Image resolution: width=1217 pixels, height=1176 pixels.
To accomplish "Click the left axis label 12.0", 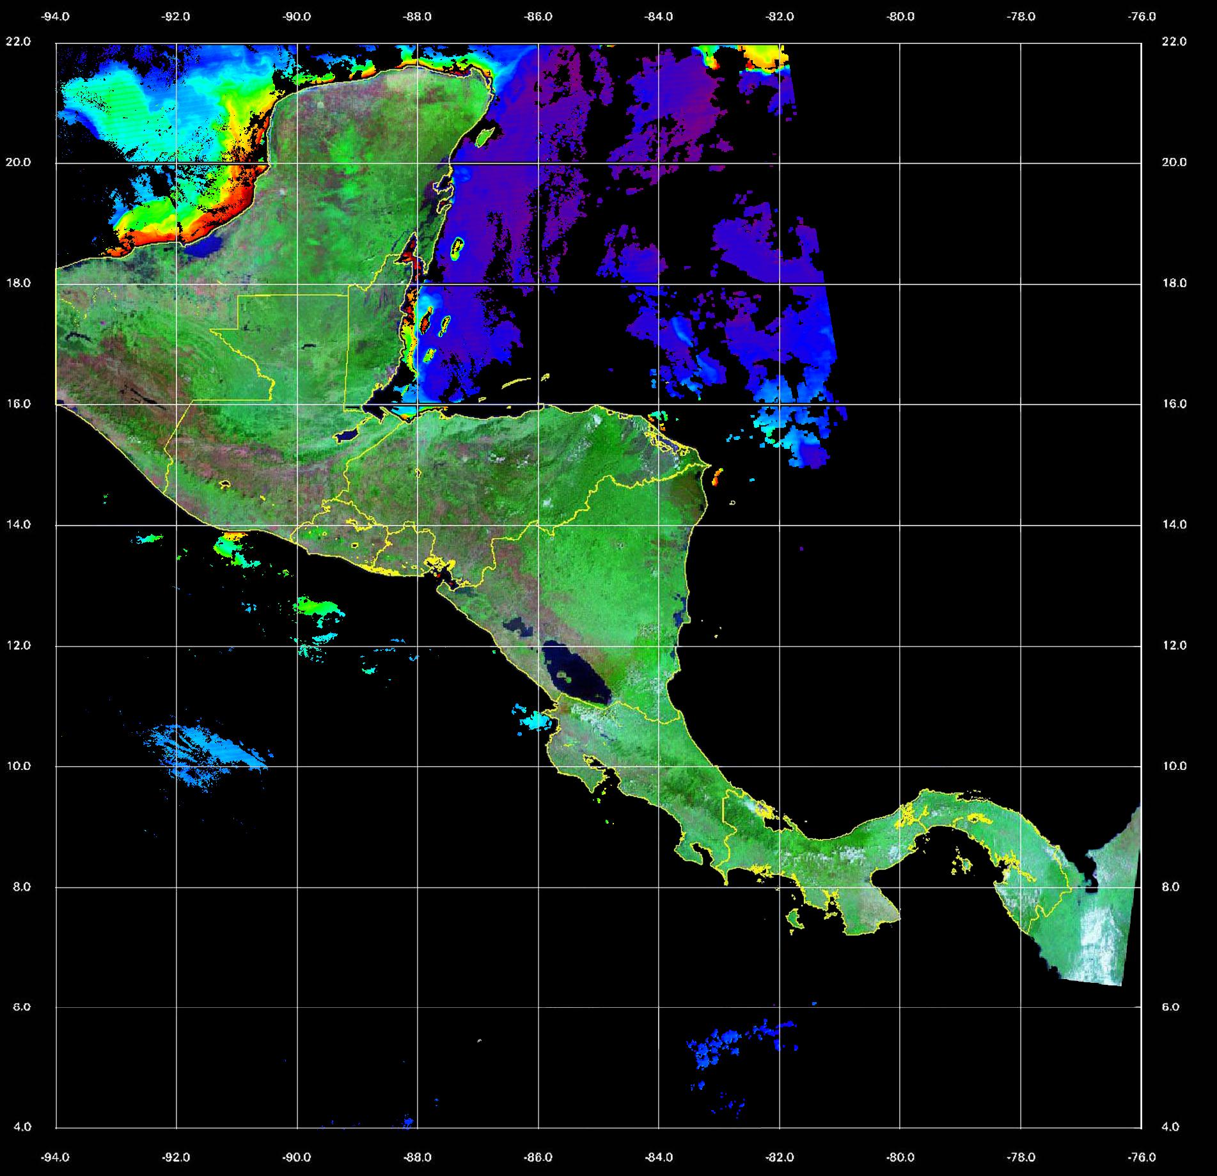I will pyautogui.click(x=18, y=645).
